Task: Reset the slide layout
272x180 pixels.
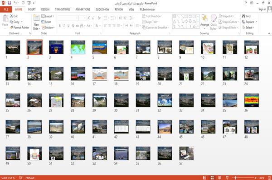Action: (x=46, y=22)
